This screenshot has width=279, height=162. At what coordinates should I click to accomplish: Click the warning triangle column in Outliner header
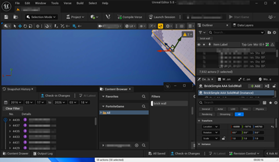point(272,45)
